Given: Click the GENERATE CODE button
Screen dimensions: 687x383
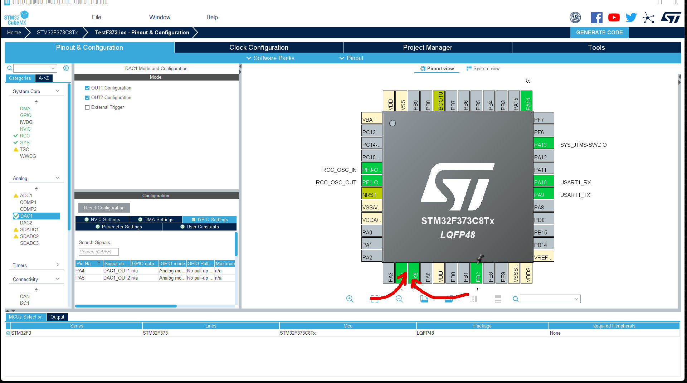Looking at the screenshot, I should (599, 32).
